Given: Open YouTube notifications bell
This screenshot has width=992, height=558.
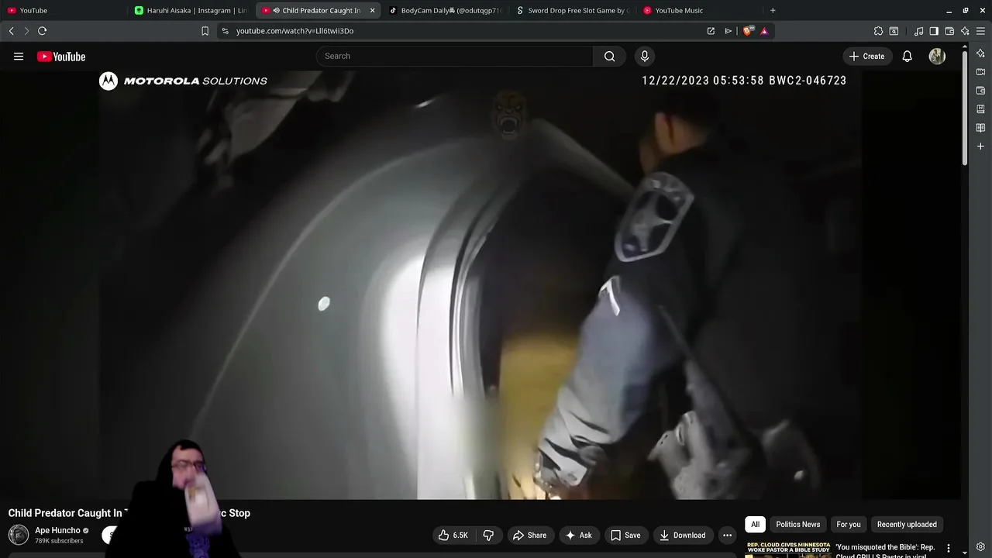Looking at the screenshot, I should pyautogui.click(x=907, y=57).
